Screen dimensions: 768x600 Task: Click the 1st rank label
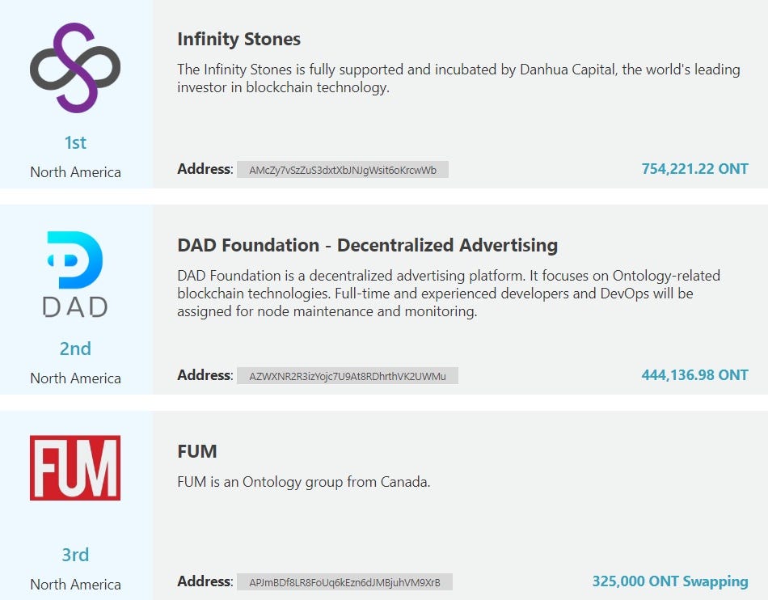(75, 142)
